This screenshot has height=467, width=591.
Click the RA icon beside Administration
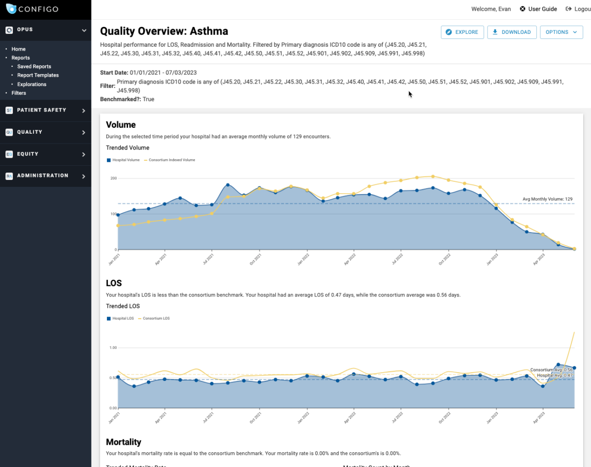[9, 175]
